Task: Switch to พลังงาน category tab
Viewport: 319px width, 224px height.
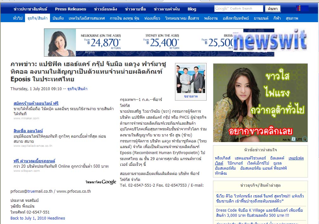Action: click(211, 18)
